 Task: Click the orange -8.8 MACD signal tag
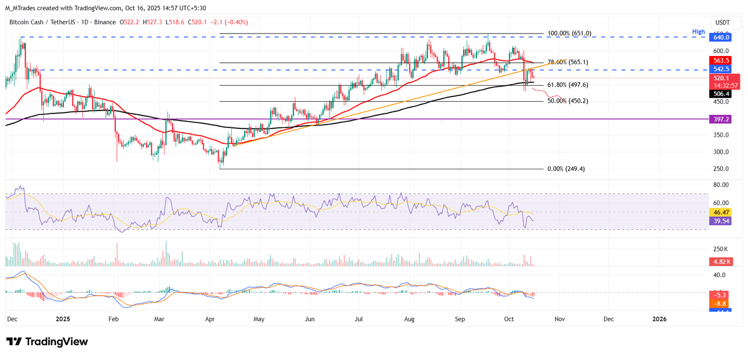(x=721, y=303)
